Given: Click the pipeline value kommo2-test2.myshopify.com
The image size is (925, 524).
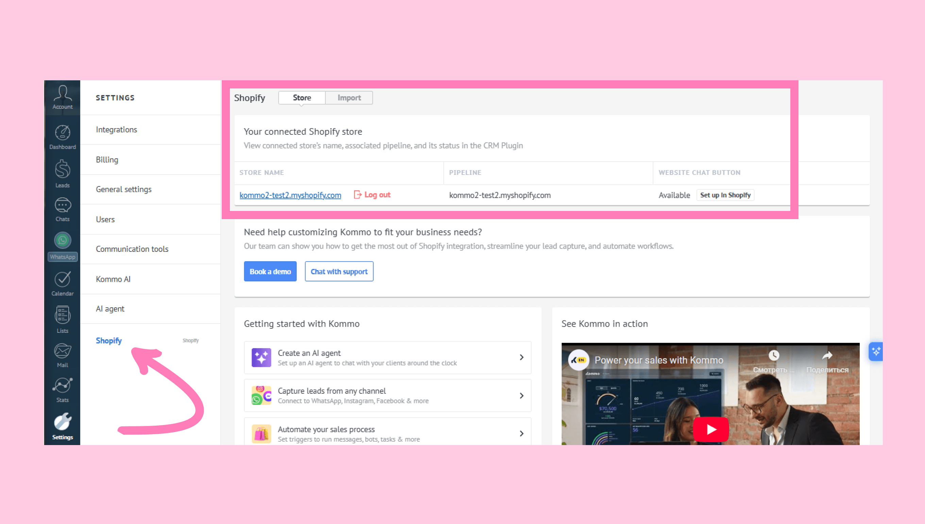Looking at the screenshot, I should 500,195.
